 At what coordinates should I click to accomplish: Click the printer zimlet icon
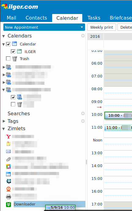pyautogui.click(x=9, y=197)
